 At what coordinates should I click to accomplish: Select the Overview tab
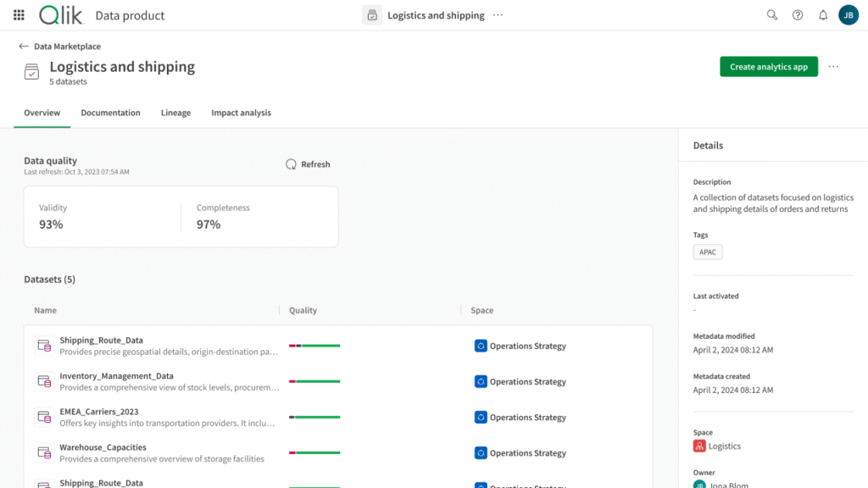click(42, 113)
